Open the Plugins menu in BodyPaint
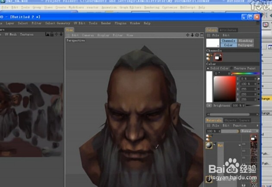The width and height of the screenshot is (272, 187). (x=120, y=23)
